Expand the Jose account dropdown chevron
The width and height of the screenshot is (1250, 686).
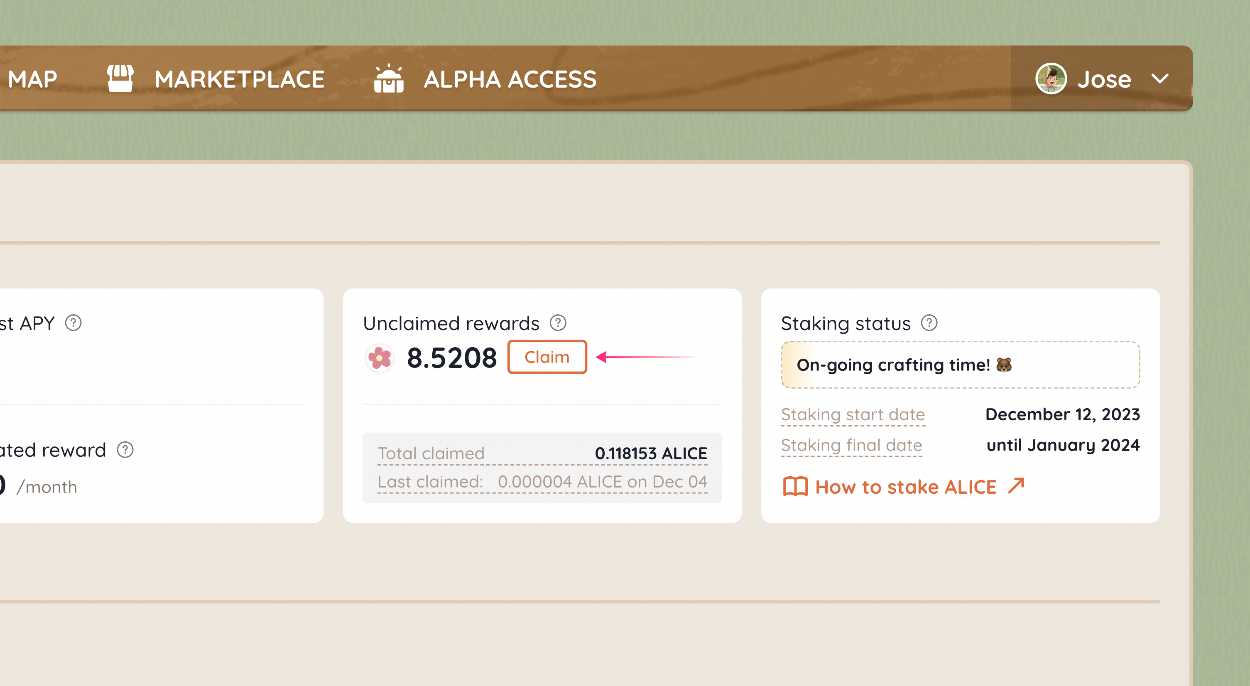point(1160,78)
